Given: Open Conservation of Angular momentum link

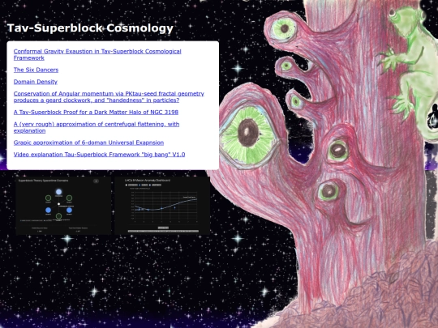Looking at the screenshot, I should 109,97.
